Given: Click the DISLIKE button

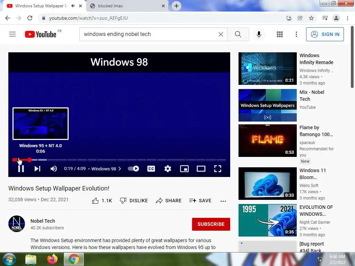Looking at the screenshot, I should pos(134,201).
